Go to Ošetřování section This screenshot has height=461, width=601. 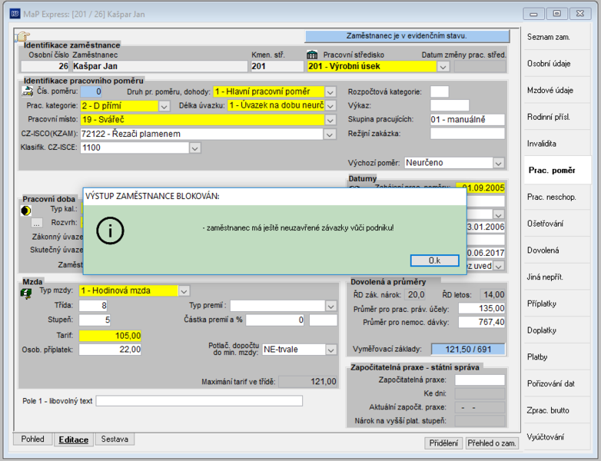coord(556,224)
